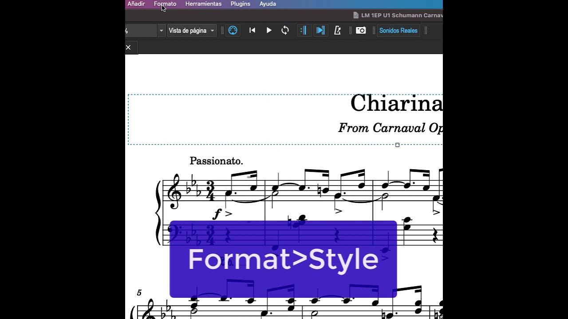Viewport: 568px width, 319px height.
Task: Select the Chiarina title text
Action: click(x=396, y=104)
